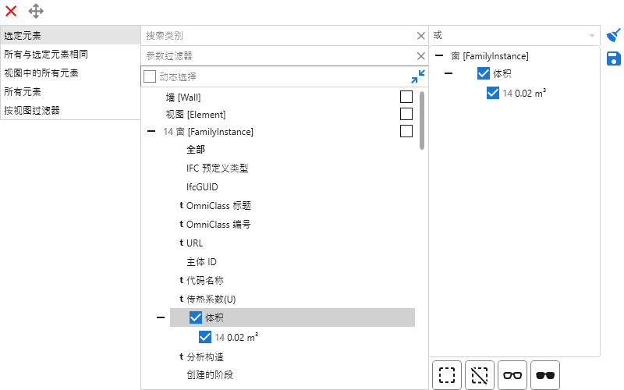
Task: Clear the 搜索类别 search field with X
Action: click(421, 35)
